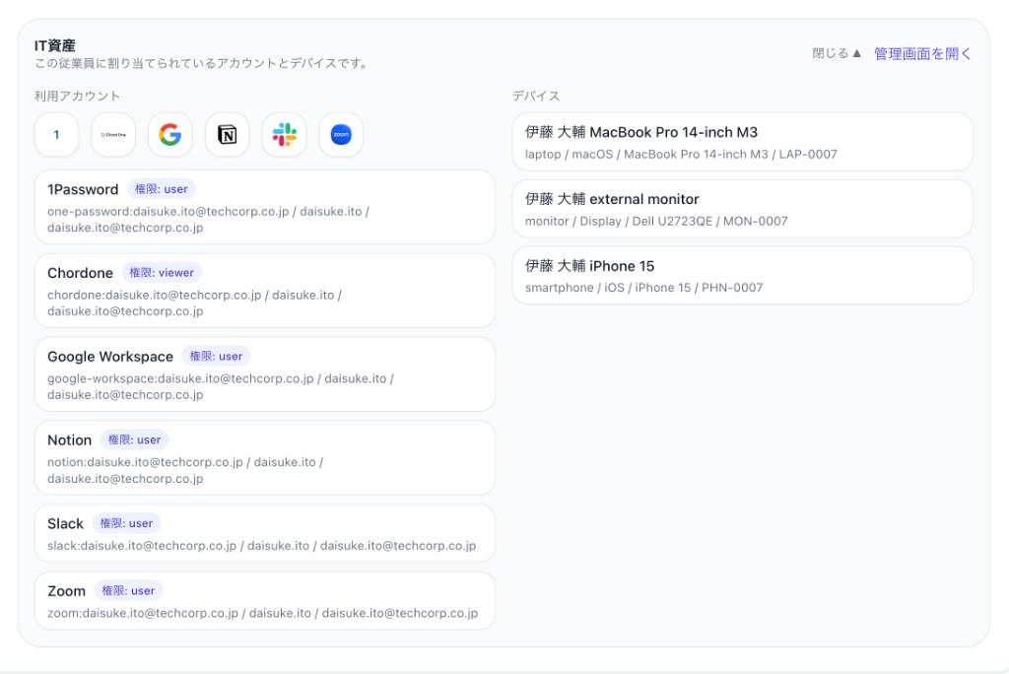The image size is (1009, 674).
Task: Open the 伊藤 大輔 external monitor device
Action: click(x=742, y=209)
